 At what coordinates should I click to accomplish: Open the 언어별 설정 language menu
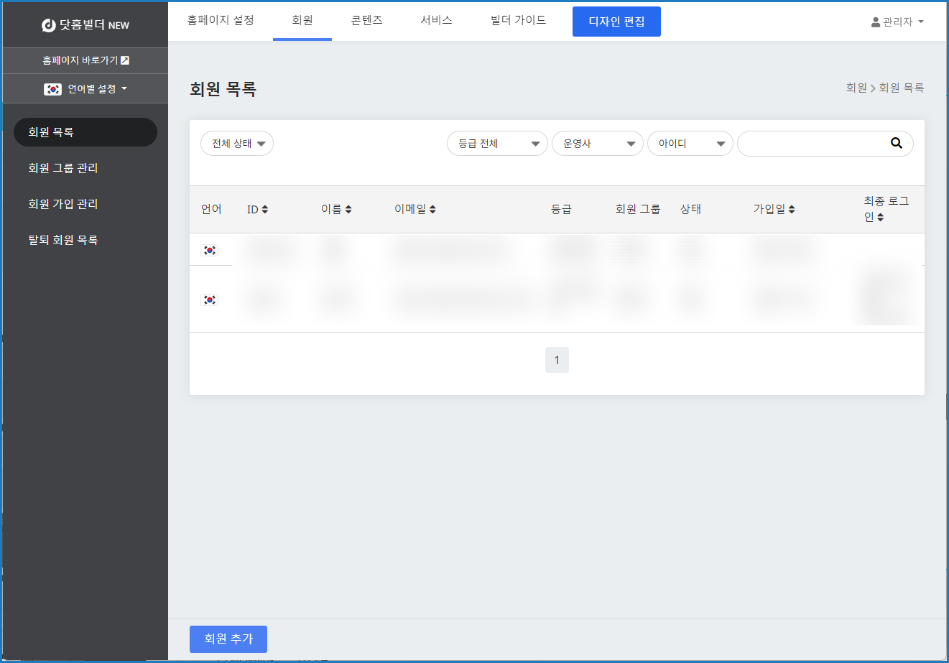(x=85, y=89)
